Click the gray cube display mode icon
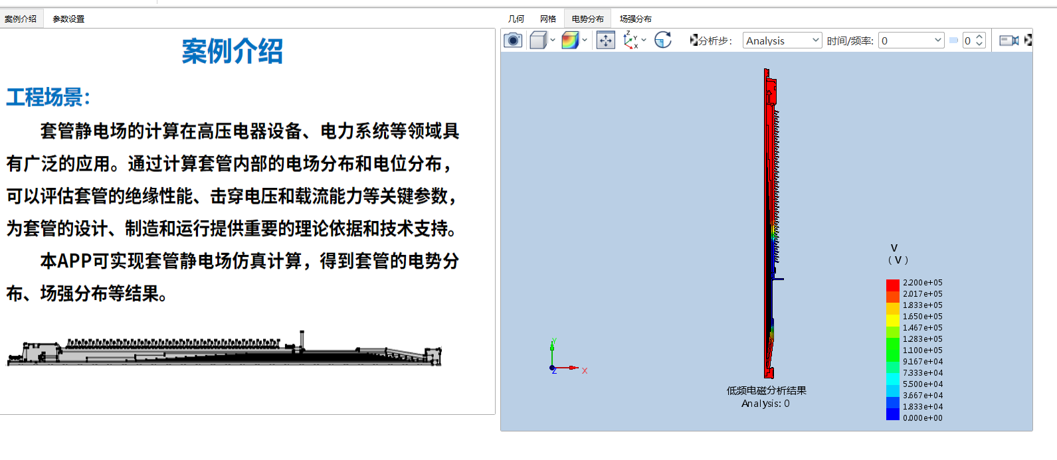The height and width of the screenshot is (460, 1057). pyautogui.click(x=538, y=40)
